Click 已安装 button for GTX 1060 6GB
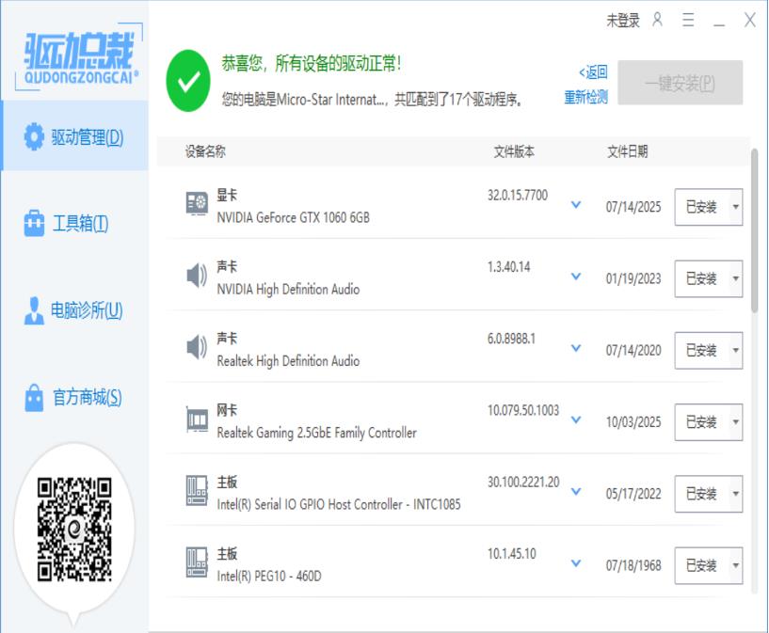The image size is (769, 633). pos(701,207)
